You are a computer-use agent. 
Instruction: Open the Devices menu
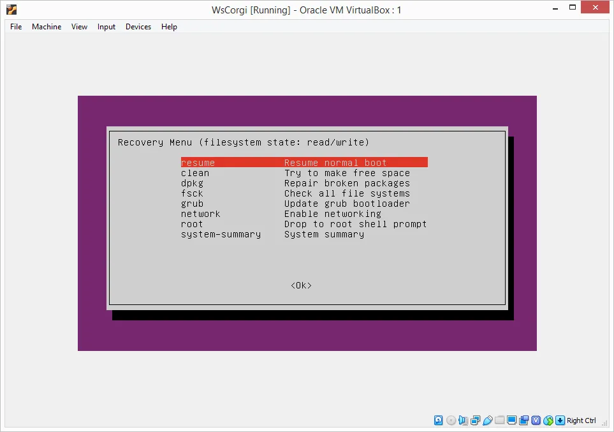pyautogui.click(x=138, y=27)
